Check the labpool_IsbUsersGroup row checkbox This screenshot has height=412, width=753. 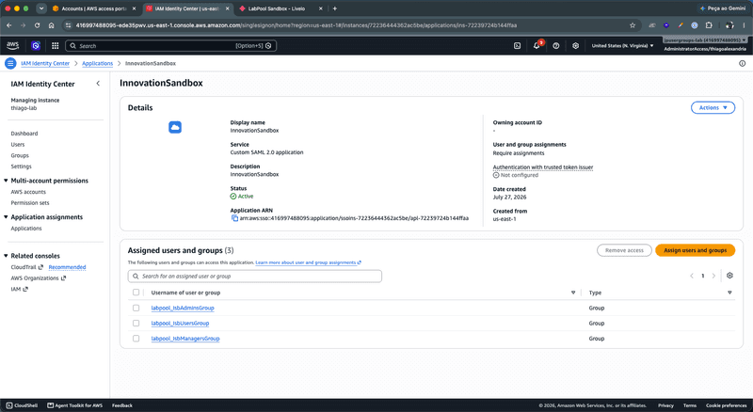(x=136, y=324)
